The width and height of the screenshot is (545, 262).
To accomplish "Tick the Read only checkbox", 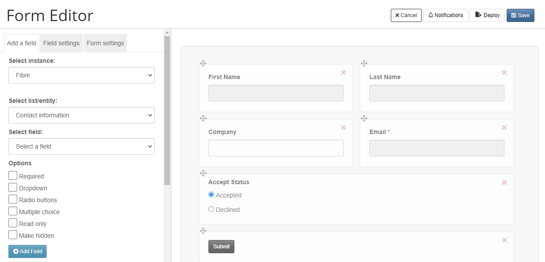I will 13,223.
